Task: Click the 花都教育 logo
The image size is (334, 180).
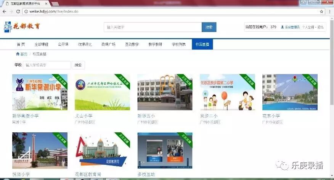Action: point(22,27)
